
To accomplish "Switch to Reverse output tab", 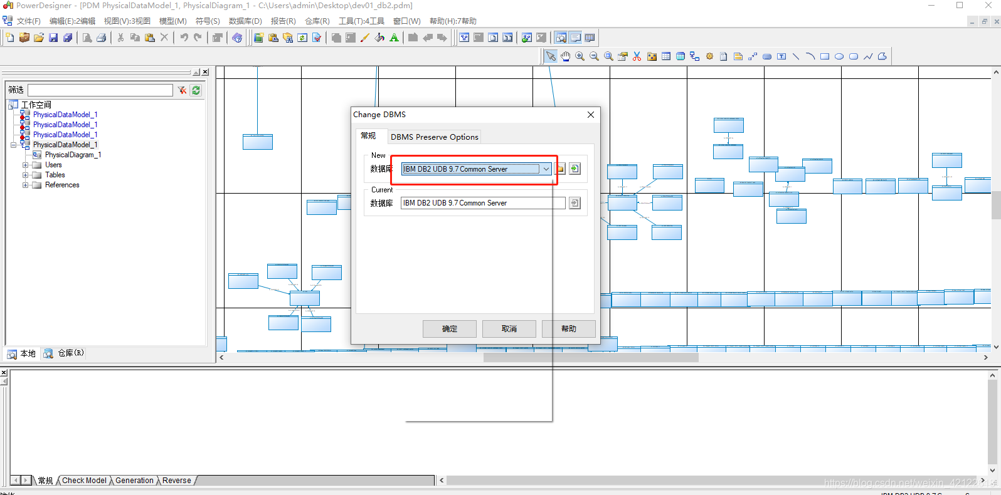I will 177,481.
